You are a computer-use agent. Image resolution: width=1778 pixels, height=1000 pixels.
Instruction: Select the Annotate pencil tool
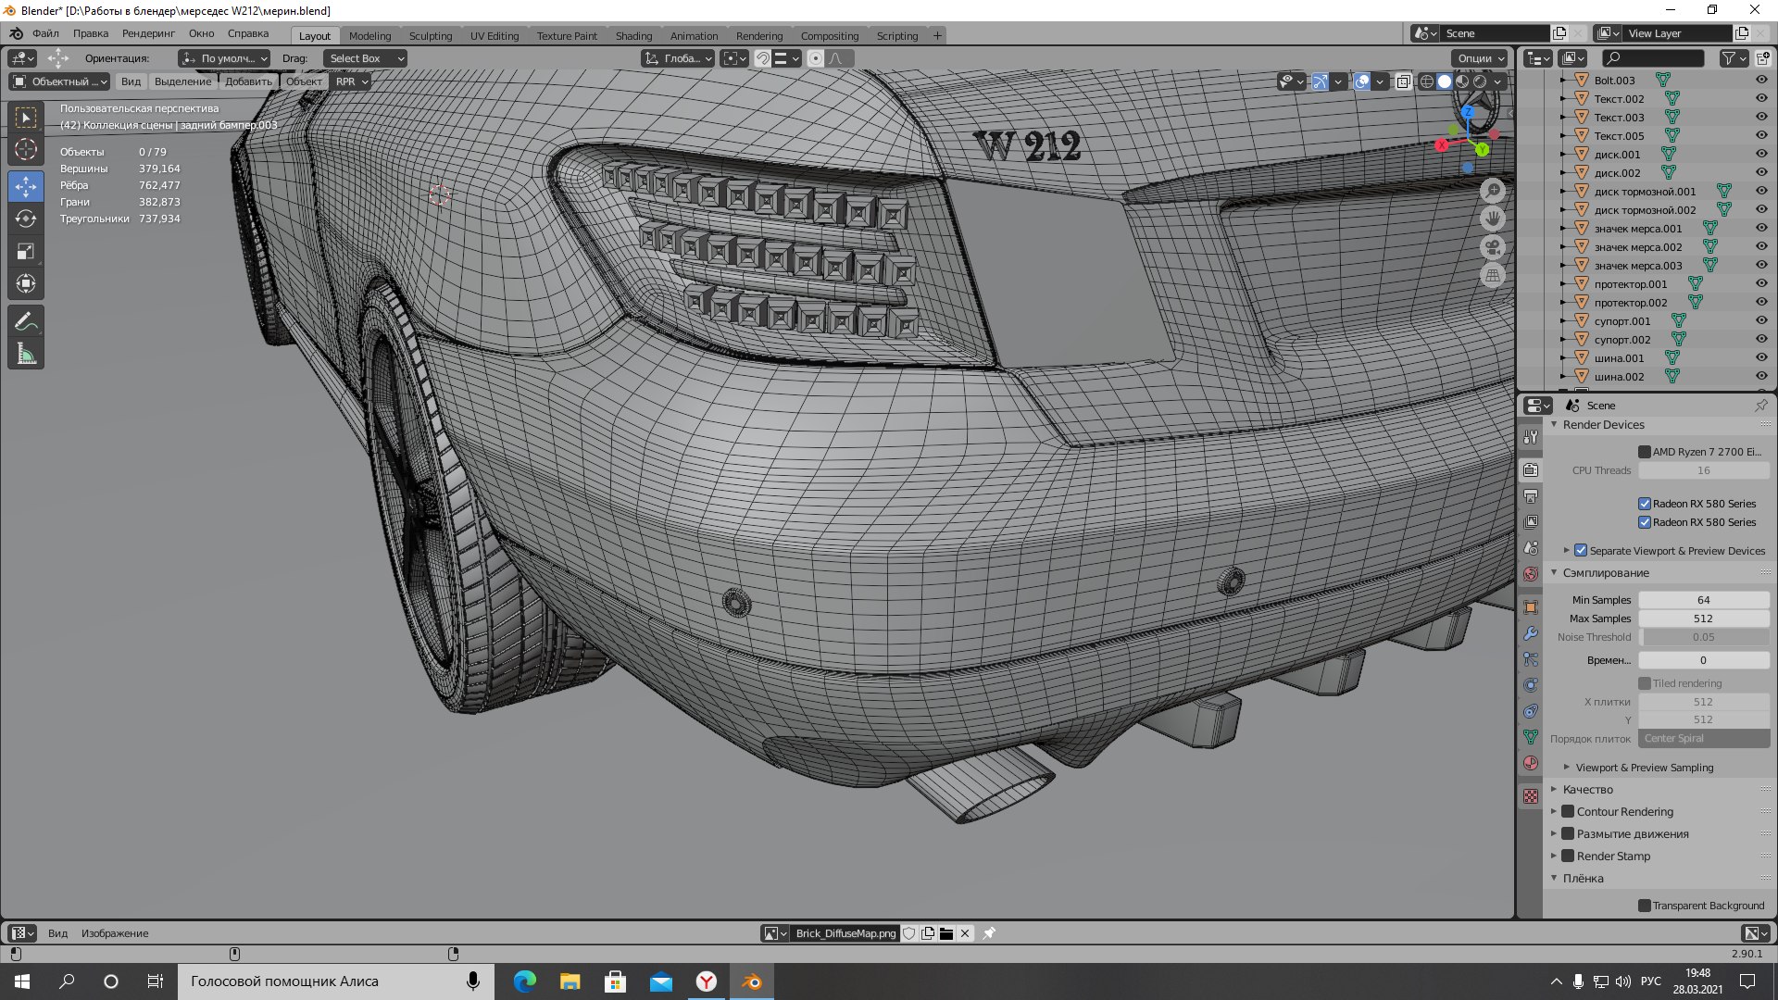tap(26, 321)
